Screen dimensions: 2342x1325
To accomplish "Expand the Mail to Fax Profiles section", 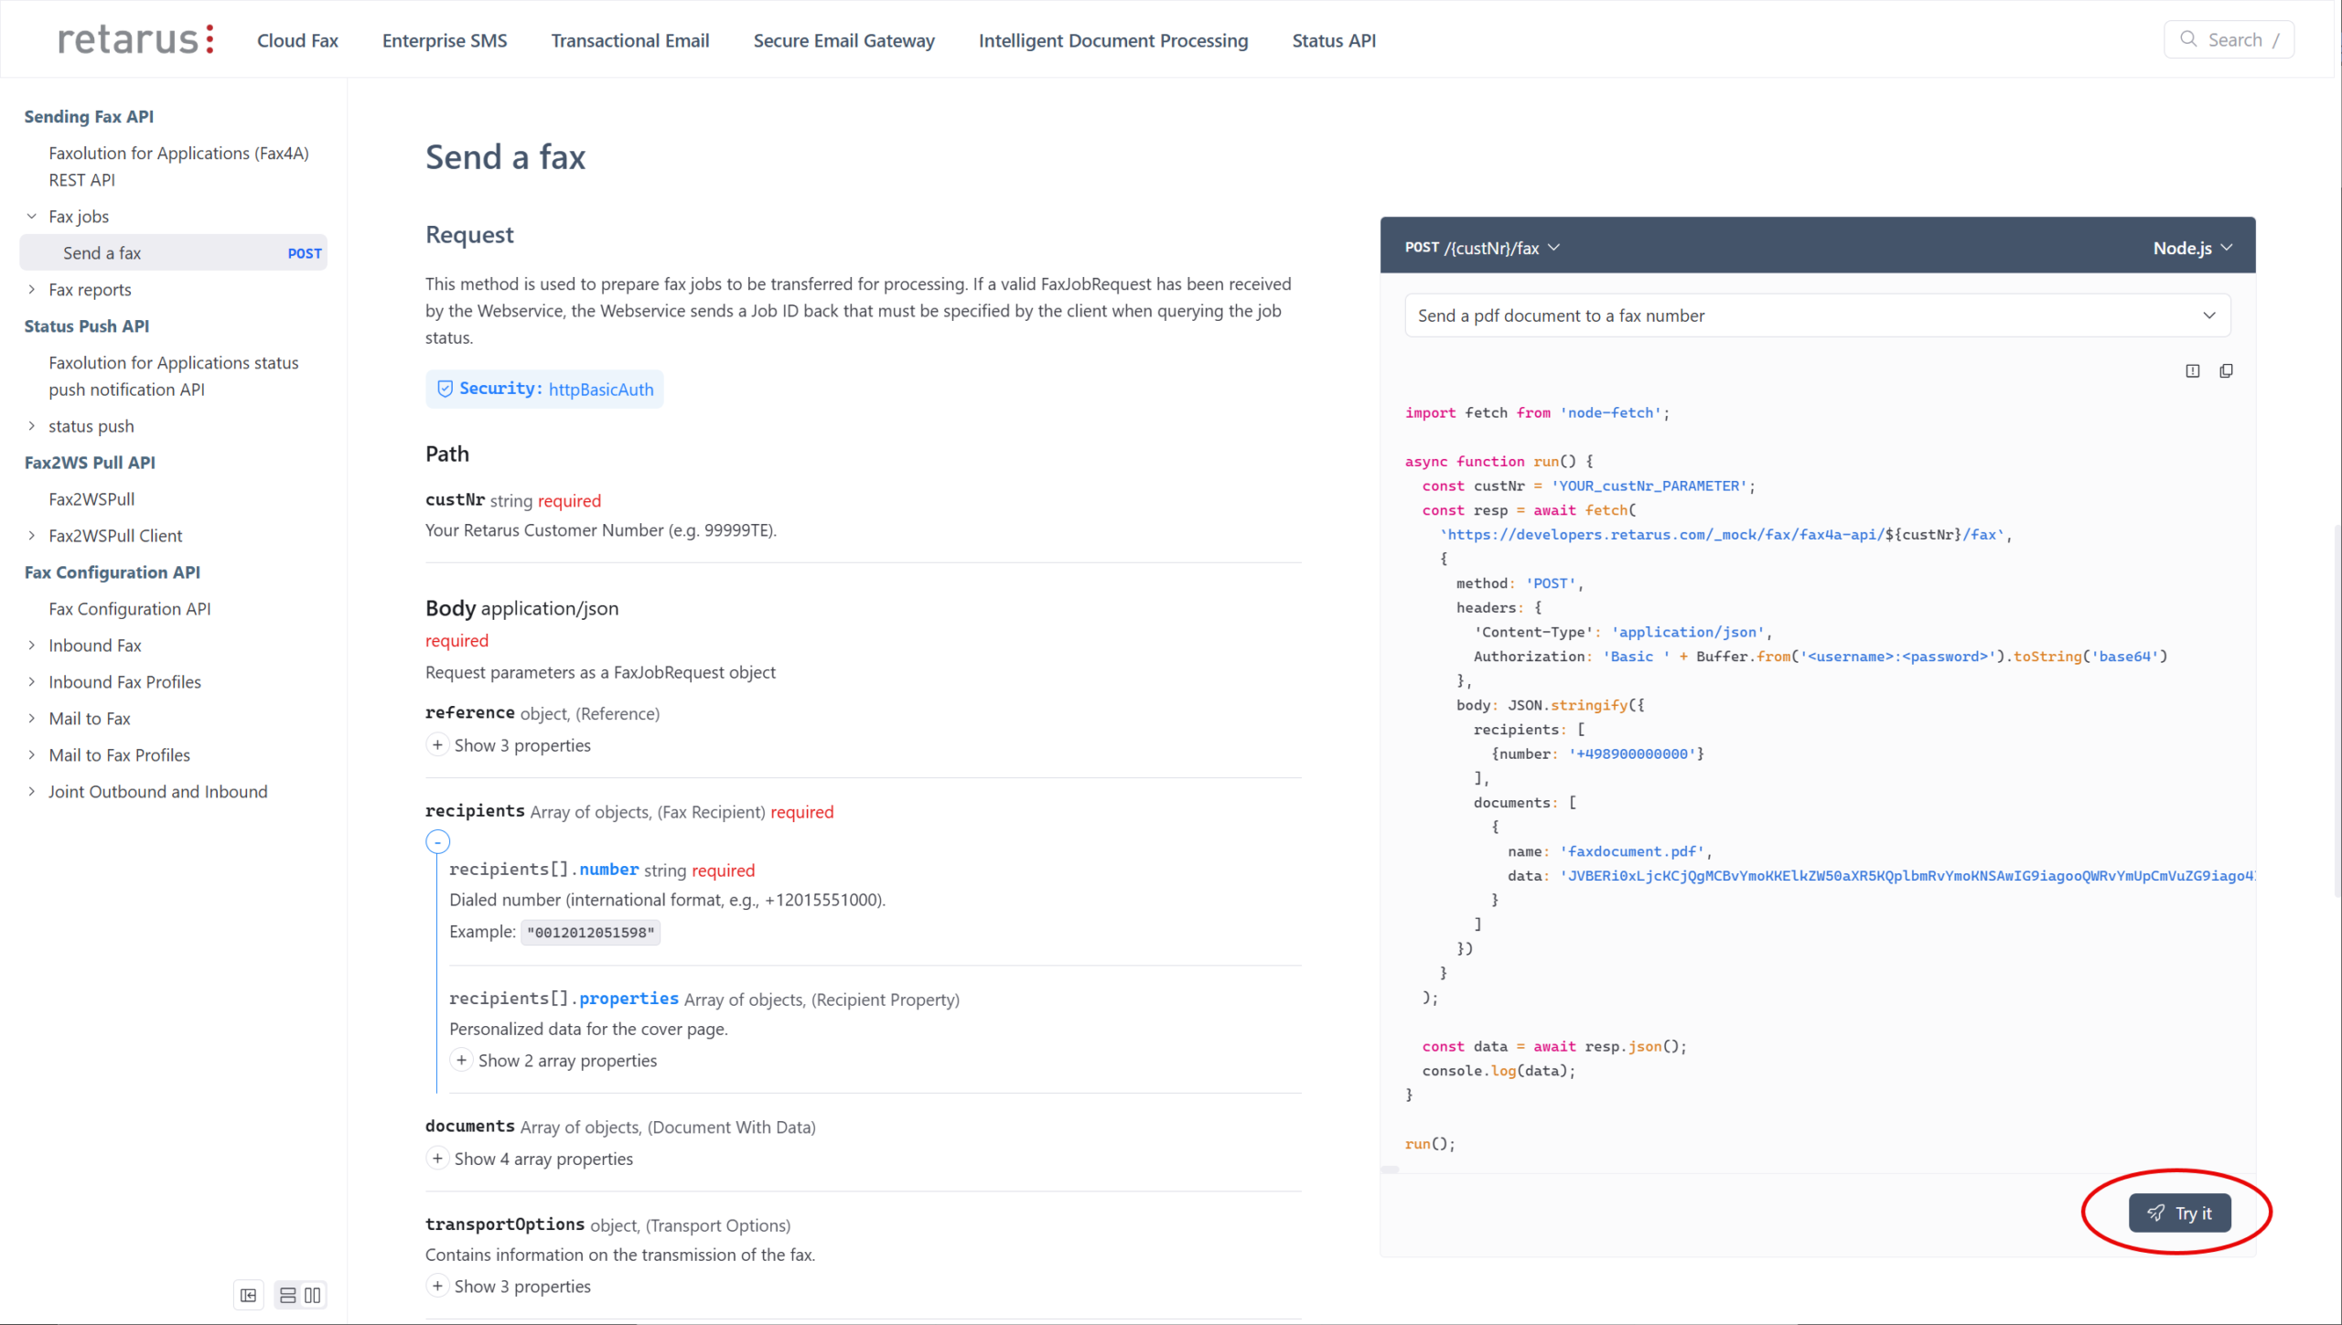I will (x=32, y=755).
